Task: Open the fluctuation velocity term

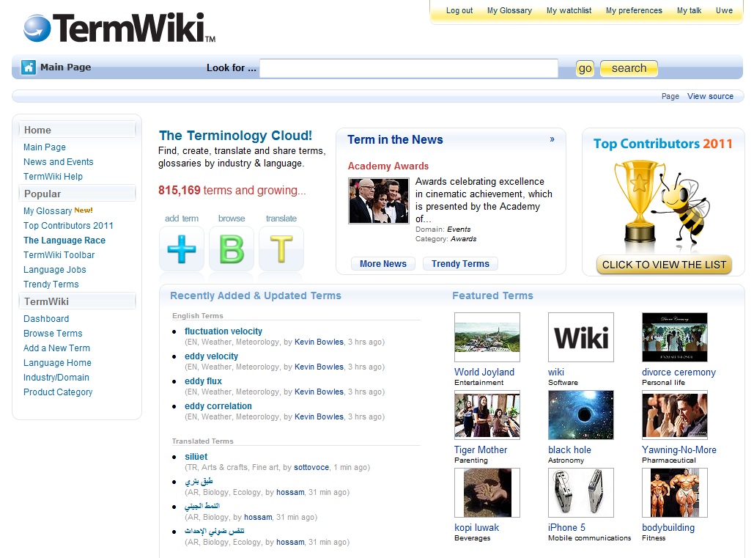Action: [223, 331]
